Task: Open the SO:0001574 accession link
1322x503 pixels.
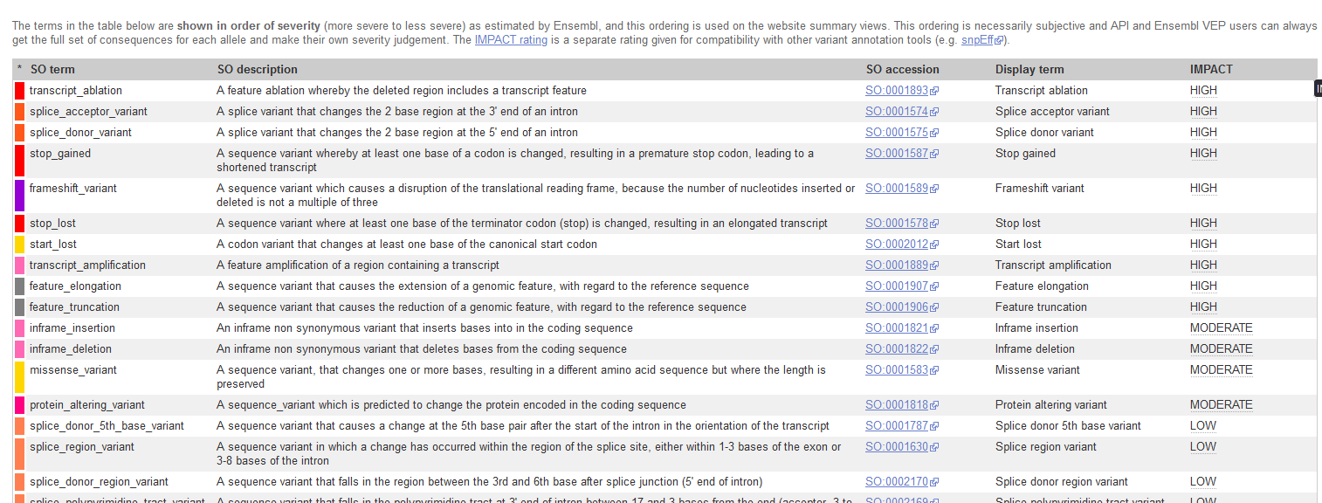Action: pyautogui.click(x=897, y=112)
